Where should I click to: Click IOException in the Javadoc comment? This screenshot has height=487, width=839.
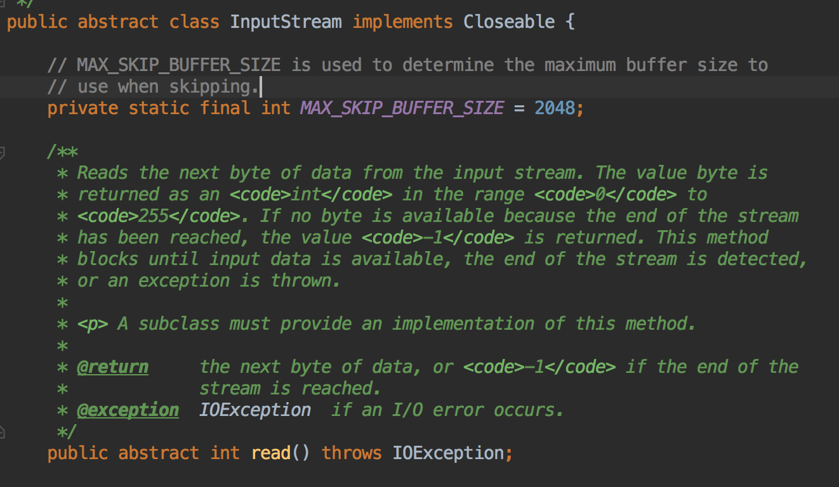click(255, 410)
